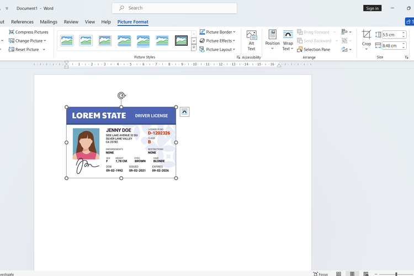Open the Wrap Text dropdown
This screenshot has height=276, width=414.
288,40
